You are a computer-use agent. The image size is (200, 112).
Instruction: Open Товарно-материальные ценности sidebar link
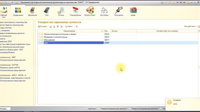tap(12, 33)
